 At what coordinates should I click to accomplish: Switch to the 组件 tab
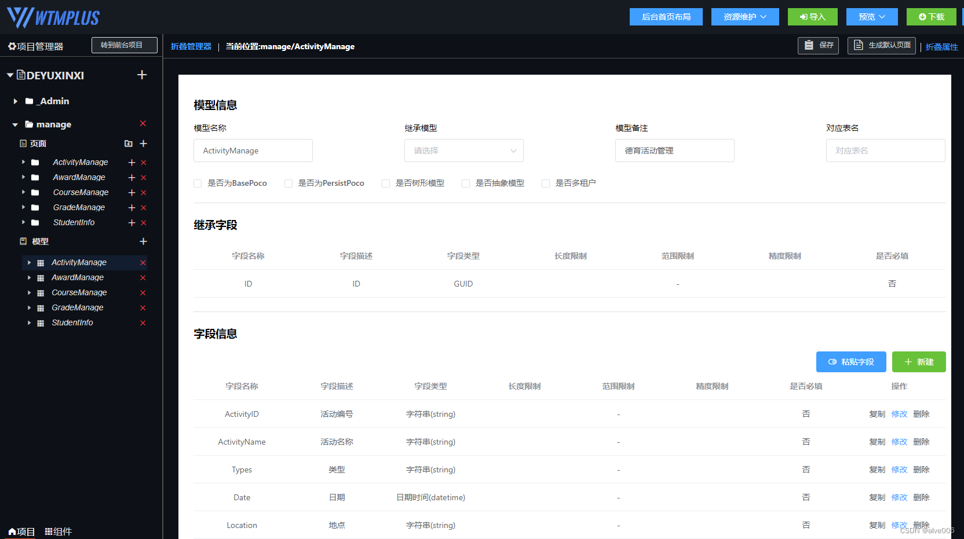click(59, 531)
